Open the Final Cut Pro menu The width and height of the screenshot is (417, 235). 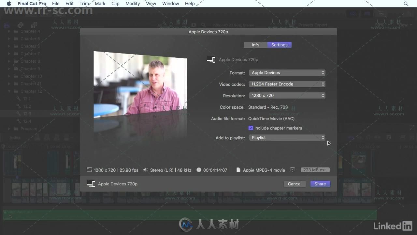point(32,4)
